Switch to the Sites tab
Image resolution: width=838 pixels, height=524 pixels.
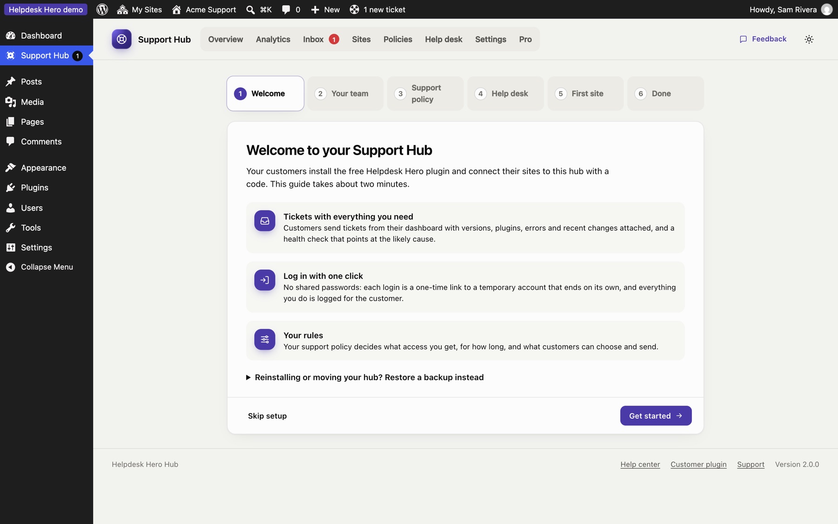pos(361,39)
